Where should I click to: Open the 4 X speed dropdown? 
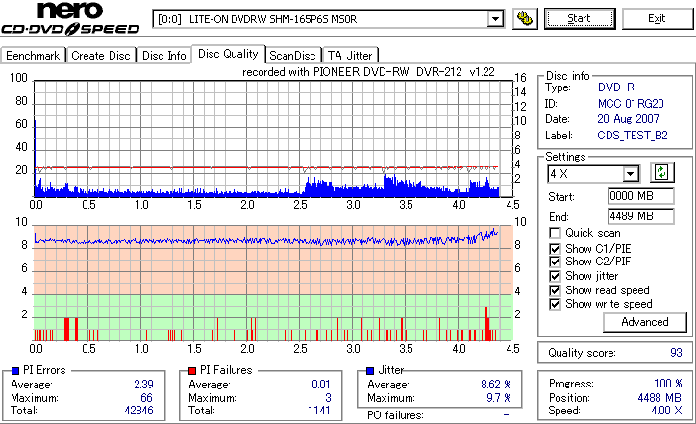click(630, 174)
